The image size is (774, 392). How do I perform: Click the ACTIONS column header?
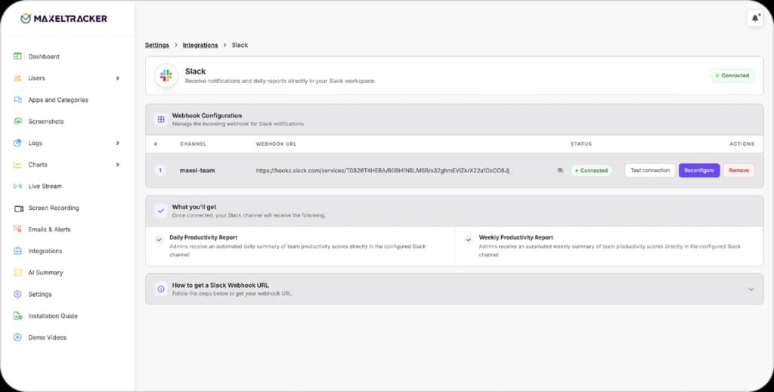[x=742, y=144]
